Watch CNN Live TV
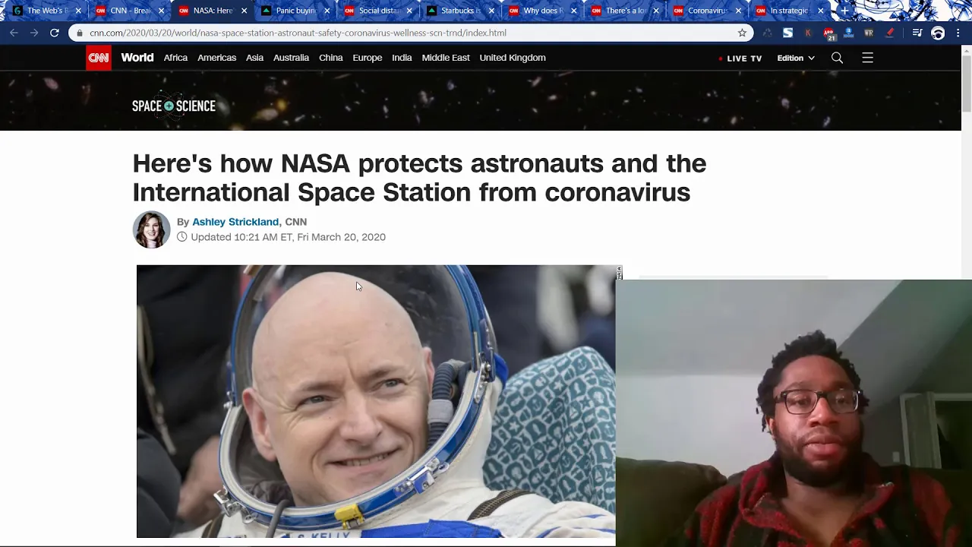972x547 pixels. point(740,58)
